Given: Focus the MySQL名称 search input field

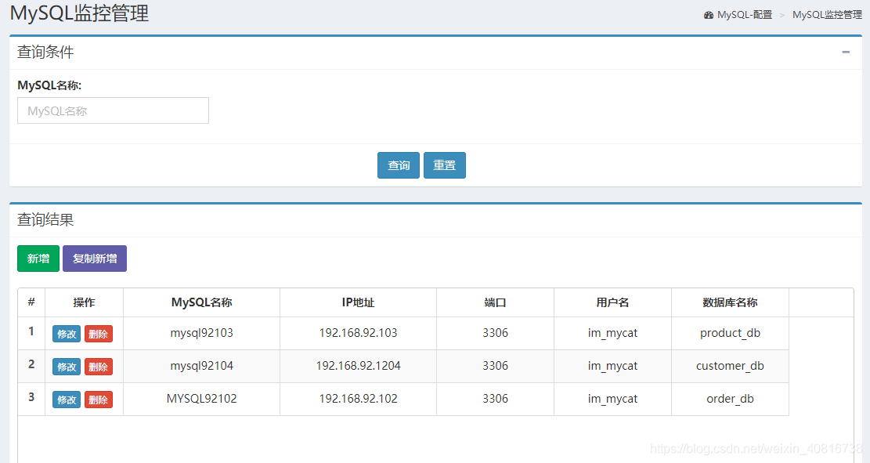Looking at the screenshot, I should pyautogui.click(x=114, y=110).
